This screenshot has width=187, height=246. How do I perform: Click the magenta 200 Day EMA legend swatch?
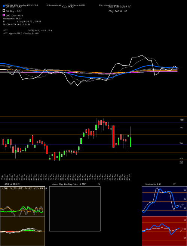point(4,15)
